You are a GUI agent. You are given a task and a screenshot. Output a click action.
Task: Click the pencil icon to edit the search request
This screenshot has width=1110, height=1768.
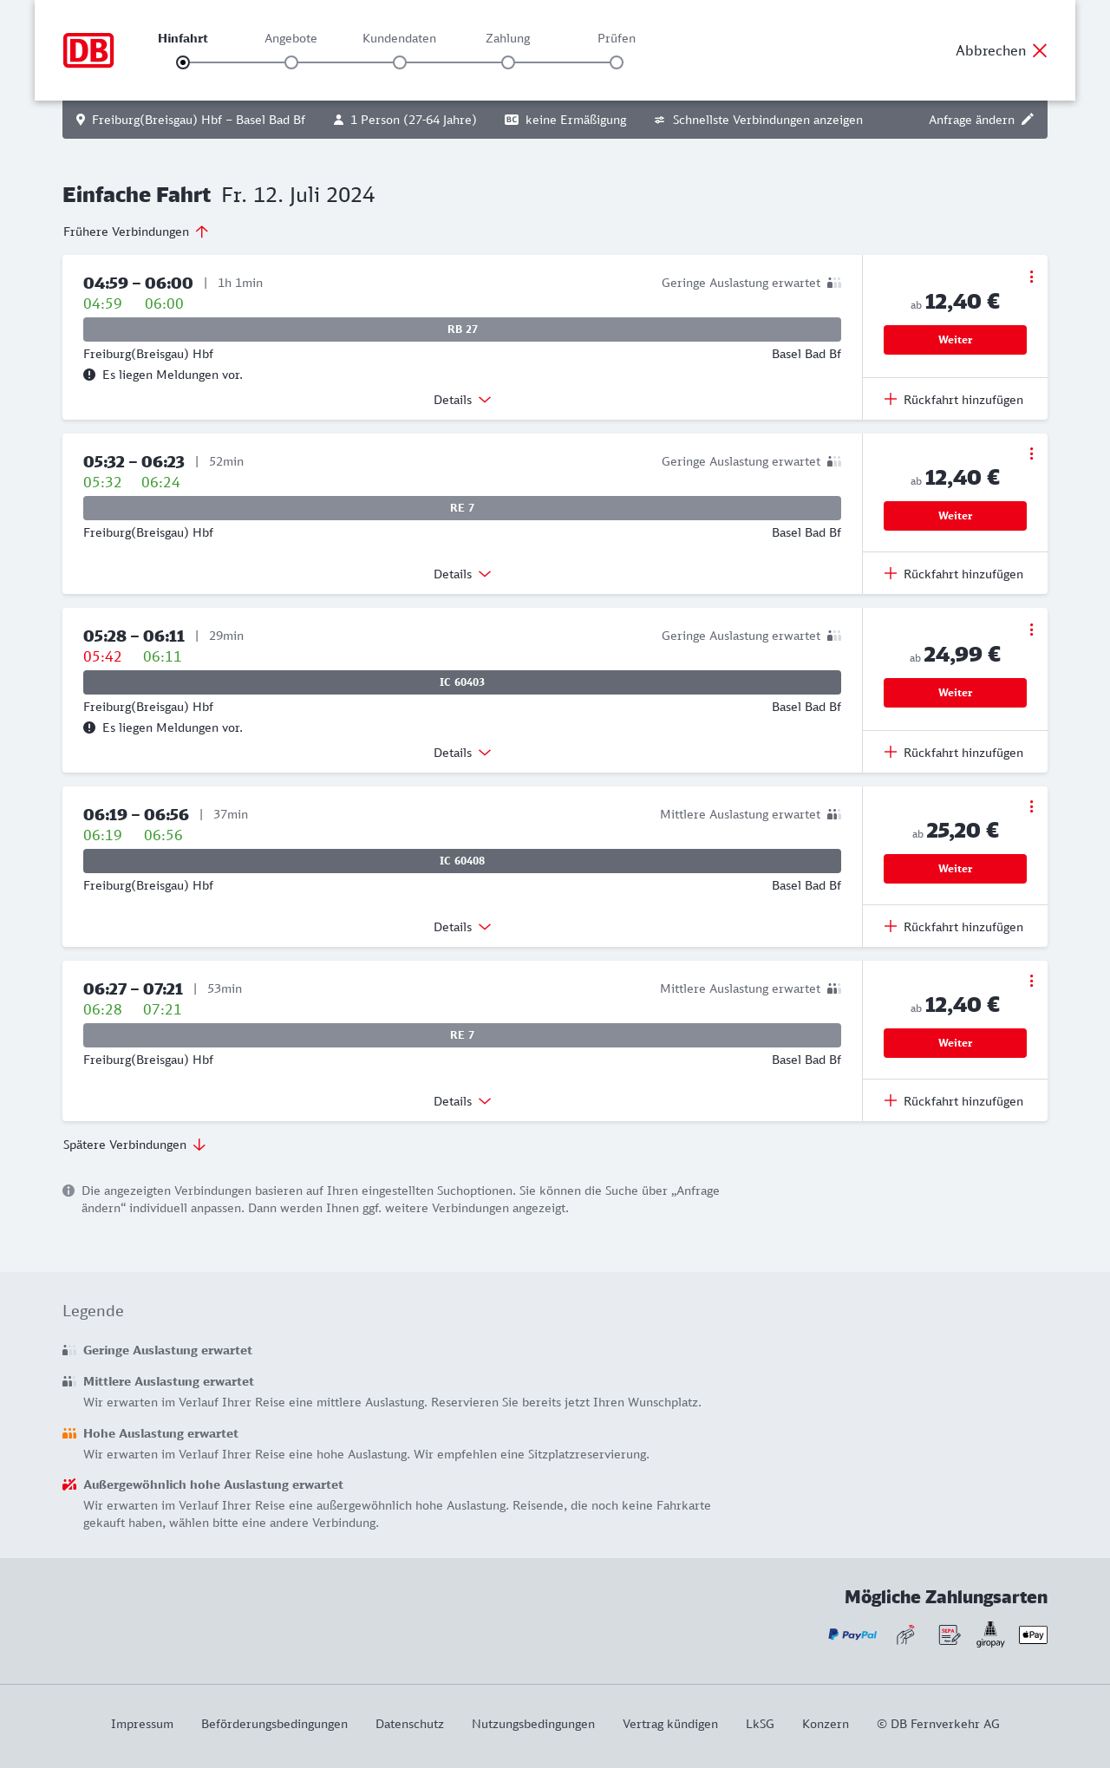click(1028, 120)
